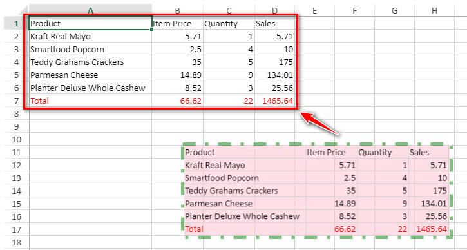Screen dimensions: 467x250
Task: Select row 2 header
Action: (x=16, y=36)
